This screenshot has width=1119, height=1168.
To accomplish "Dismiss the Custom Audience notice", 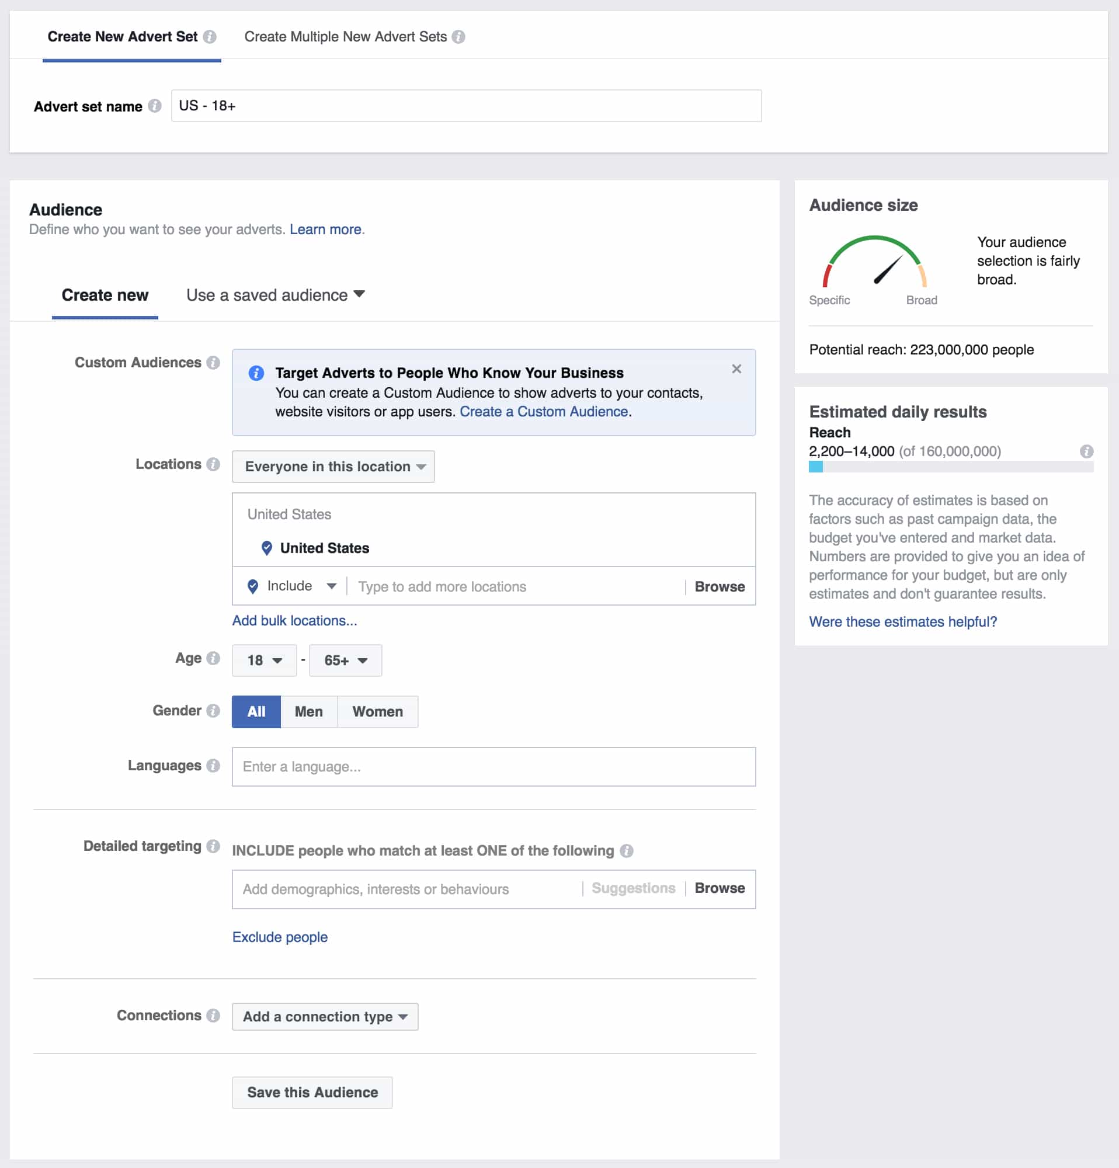I will [x=736, y=369].
